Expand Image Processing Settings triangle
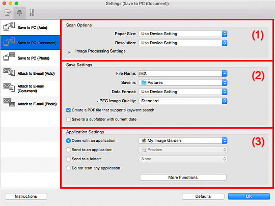 [69, 52]
